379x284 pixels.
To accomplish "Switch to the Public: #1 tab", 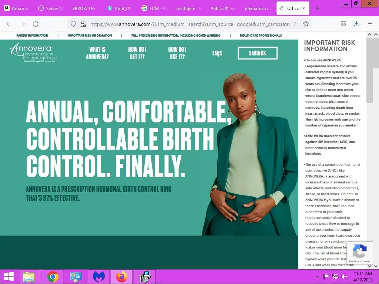I will [x=224, y=8].
